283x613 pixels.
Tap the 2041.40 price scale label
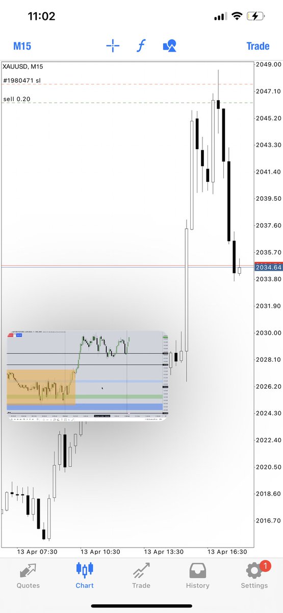pyautogui.click(x=270, y=172)
